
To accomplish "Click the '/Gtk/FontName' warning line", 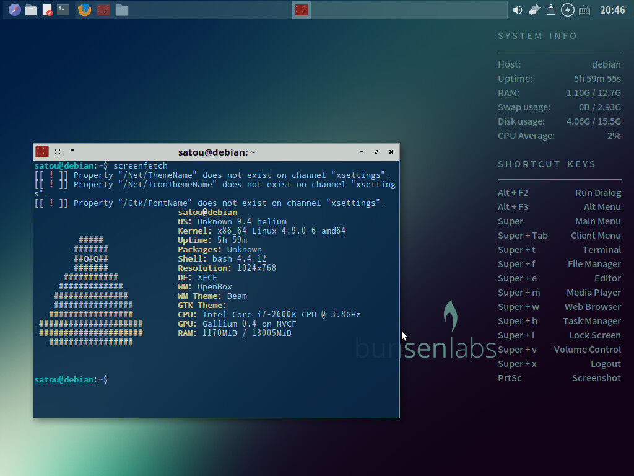I will point(209,203).
